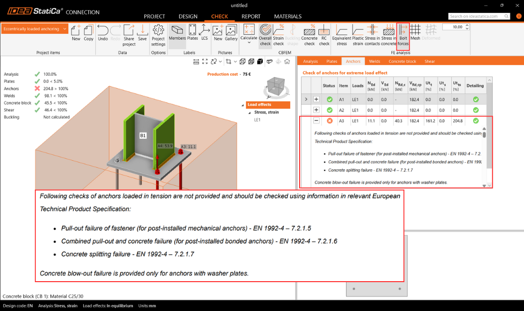Screen dimensions: 524x311
Task: Open the Eccentrically loaded anchoring dropdown
Action: (35, 29)
